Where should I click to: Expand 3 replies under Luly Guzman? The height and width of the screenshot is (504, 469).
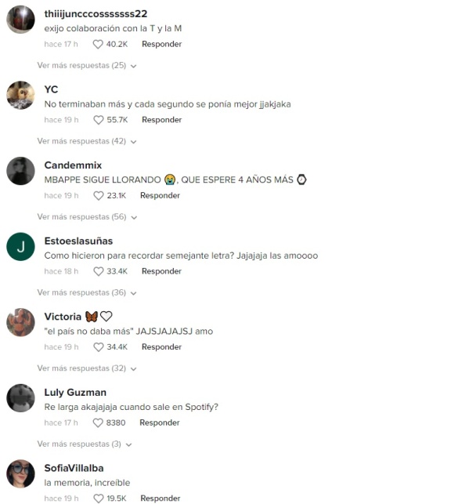(x=85, y=444)
